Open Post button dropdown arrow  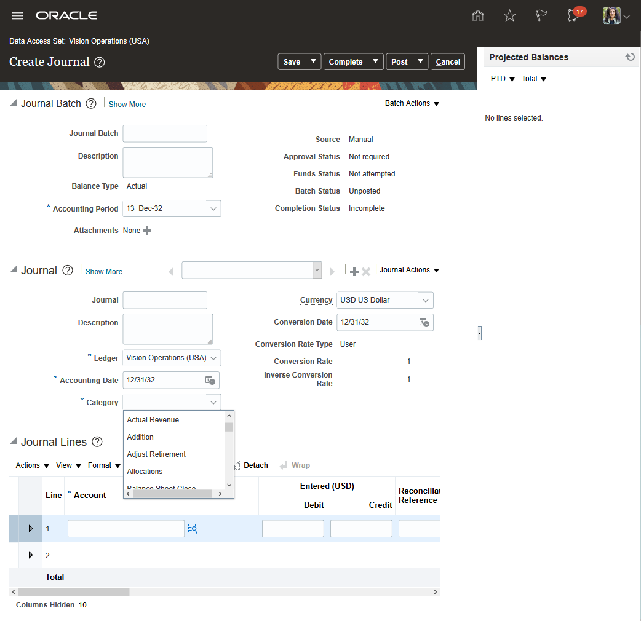click(x=420, y=61)
